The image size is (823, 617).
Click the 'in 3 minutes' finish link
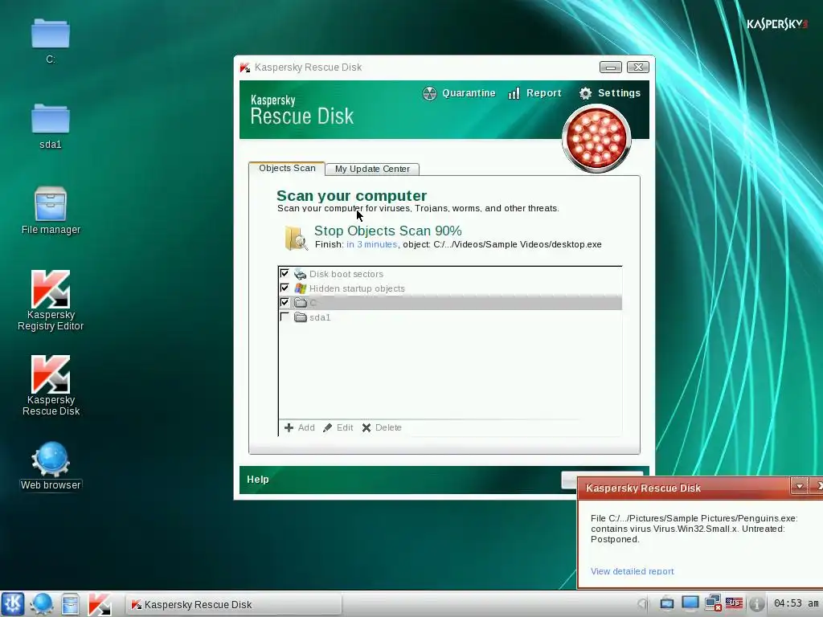[371, 244]
